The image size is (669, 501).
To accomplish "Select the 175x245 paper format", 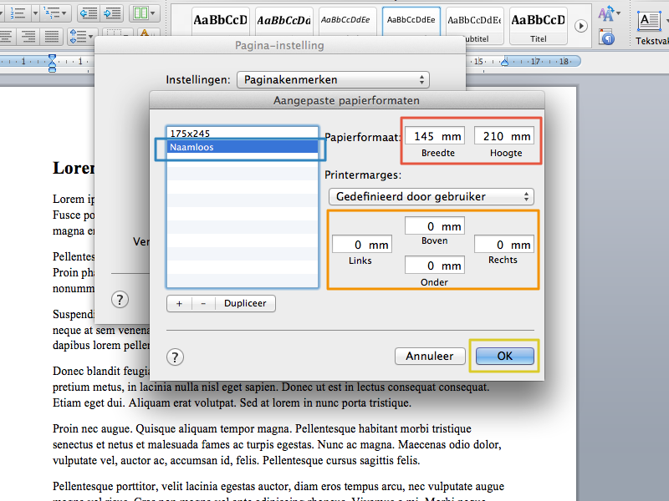I will [243, 134].
